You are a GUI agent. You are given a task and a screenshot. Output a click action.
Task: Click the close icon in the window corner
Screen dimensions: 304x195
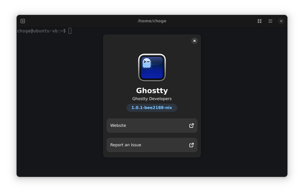pos(281,21)
